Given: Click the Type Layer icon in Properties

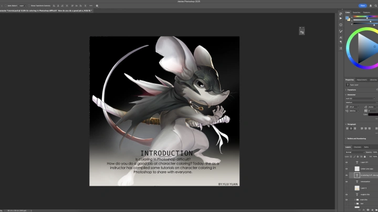Looking at the screenshot, I should tap(348, 85).
